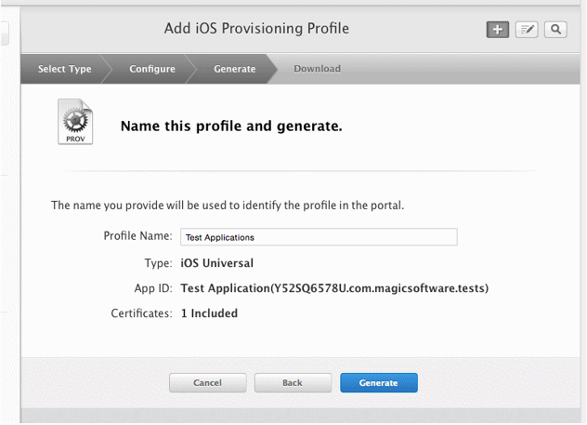Click the Cancel button
The width and height of the screenshot is (587, 425).
pos(208,382)
